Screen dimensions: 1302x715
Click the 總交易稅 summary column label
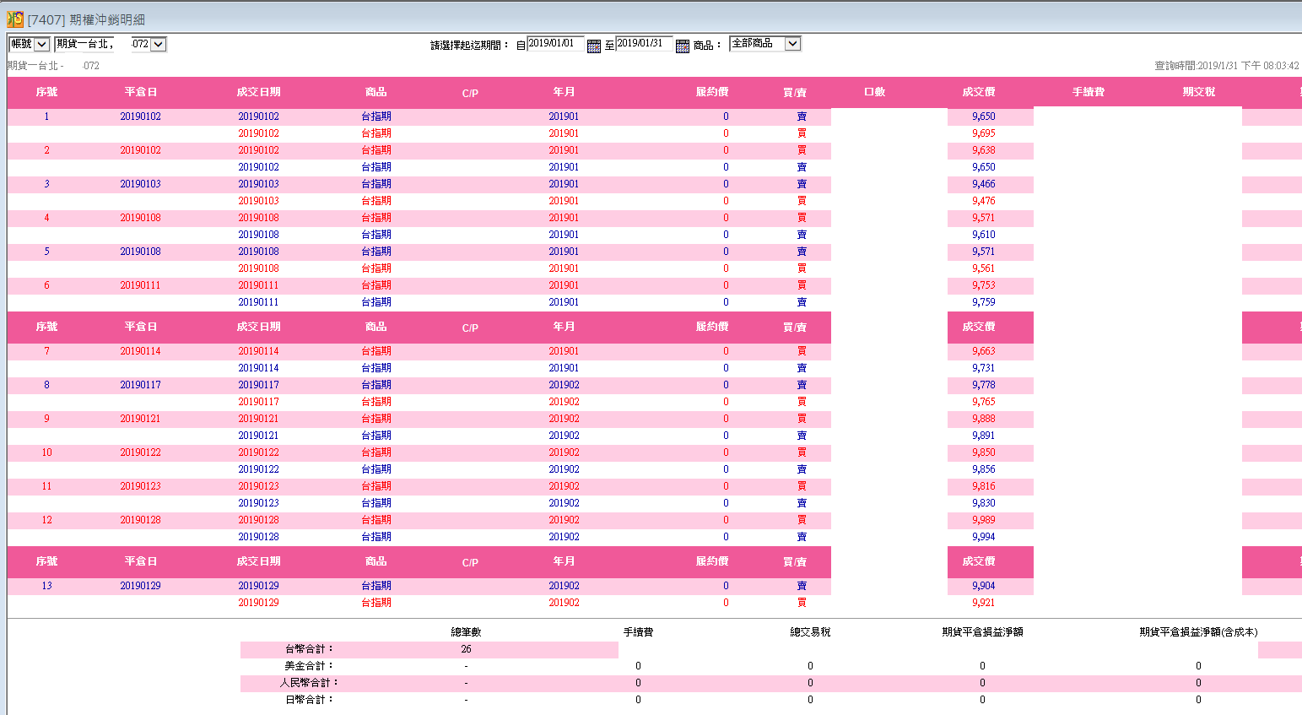coord(810,632)
